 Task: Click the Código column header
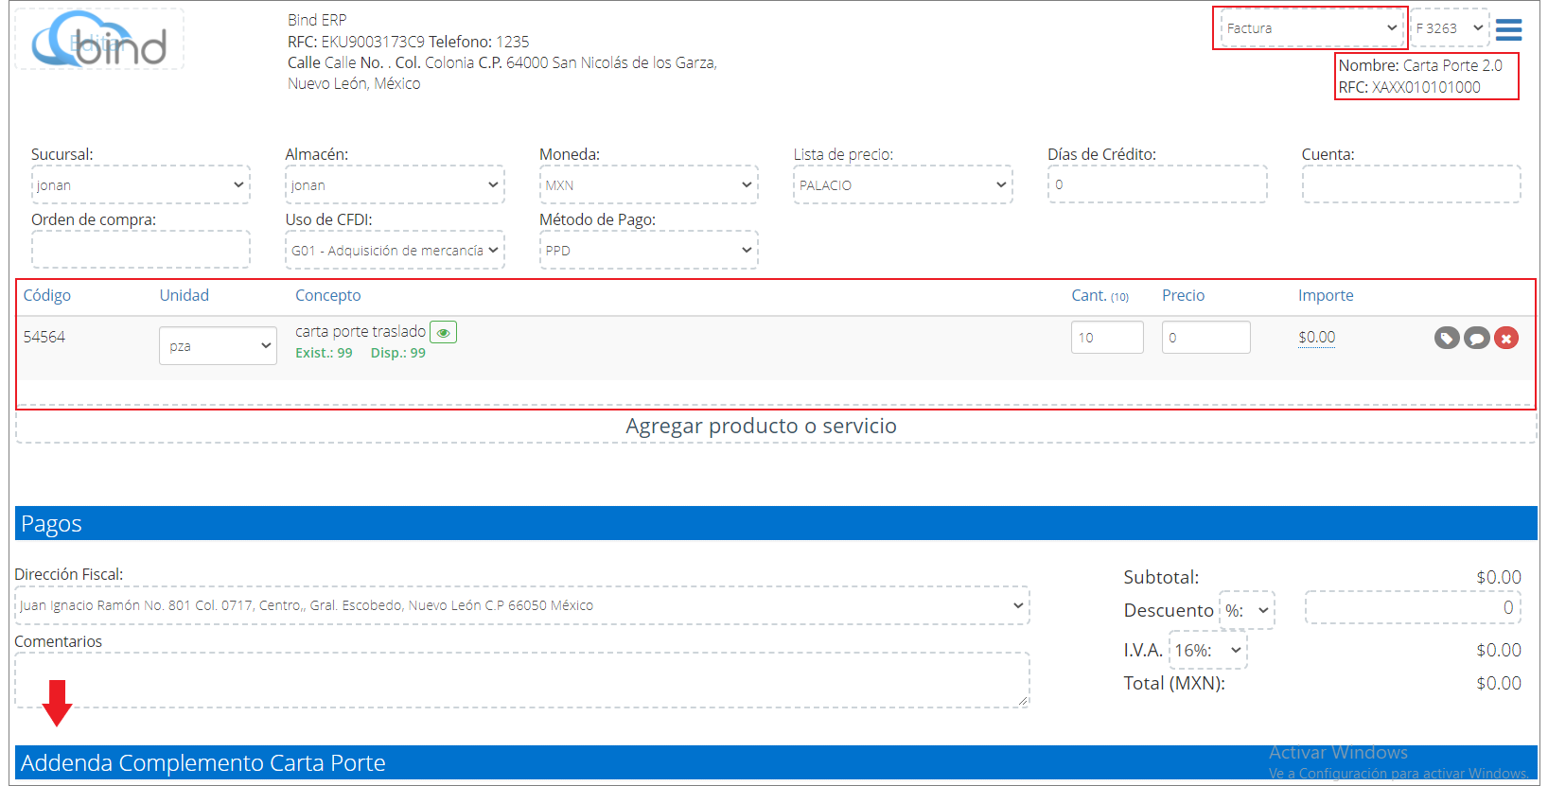coord(47,295)
